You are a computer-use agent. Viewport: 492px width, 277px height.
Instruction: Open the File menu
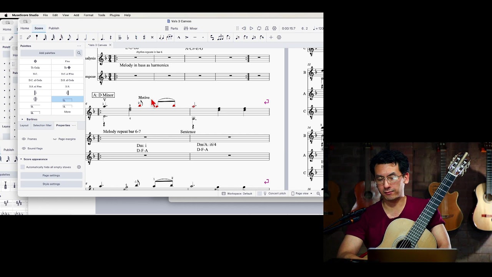tap(45, 15)
